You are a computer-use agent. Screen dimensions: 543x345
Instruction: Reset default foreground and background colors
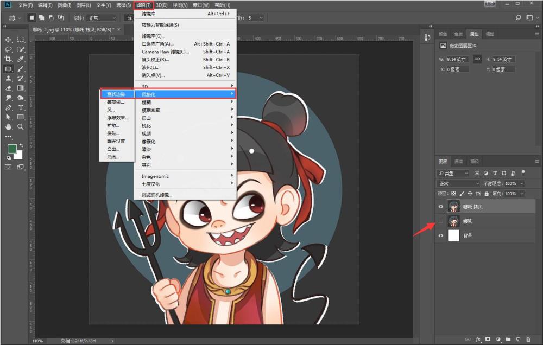pos(9,158)
